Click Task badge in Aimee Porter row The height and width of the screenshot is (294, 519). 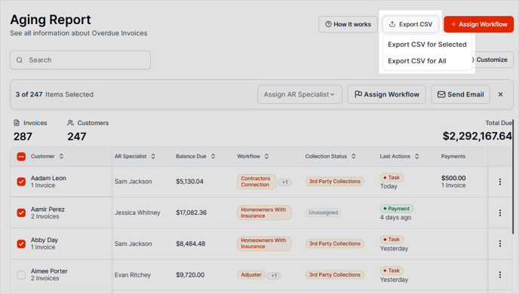tap(392, 271)
